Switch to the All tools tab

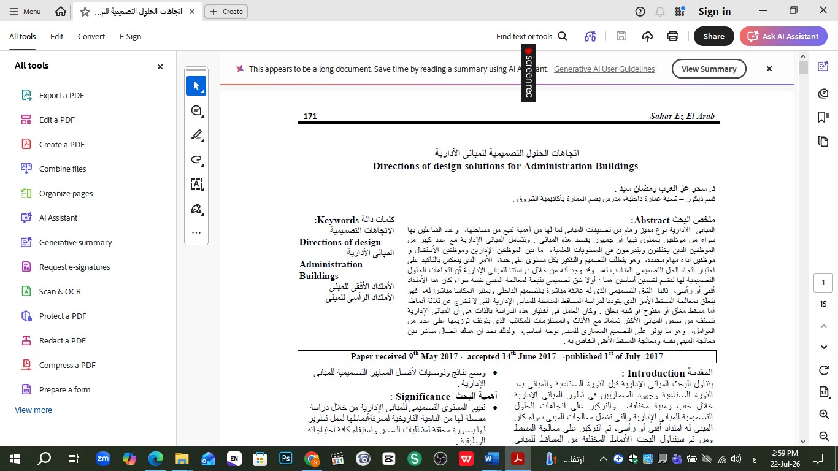pos(22,36)
